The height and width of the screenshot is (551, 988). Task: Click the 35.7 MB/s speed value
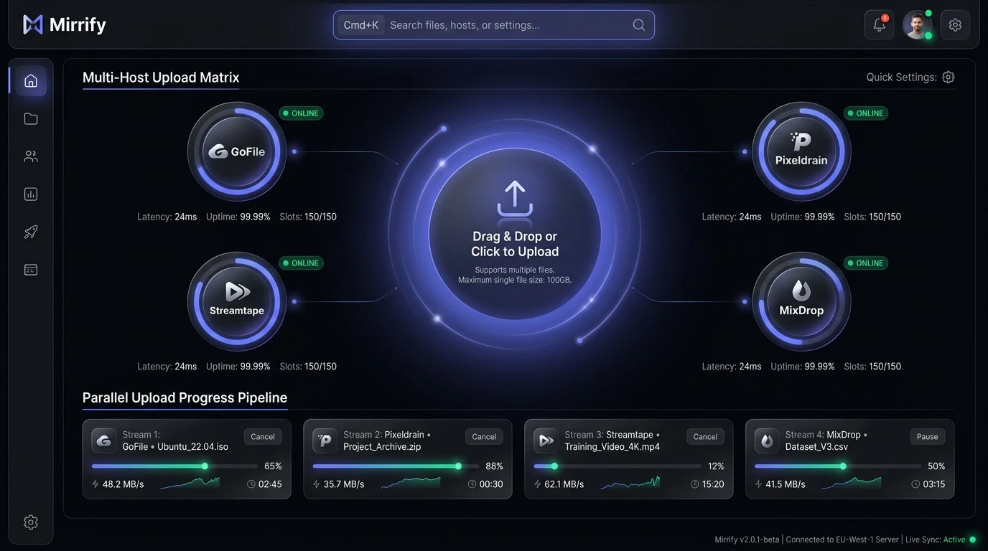coord(344,484)
